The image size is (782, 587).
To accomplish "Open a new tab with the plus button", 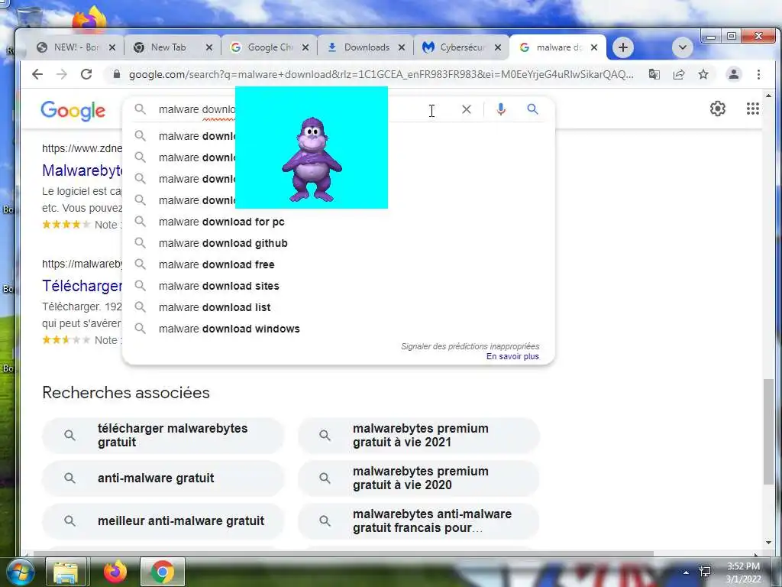I will coord(623,47).
